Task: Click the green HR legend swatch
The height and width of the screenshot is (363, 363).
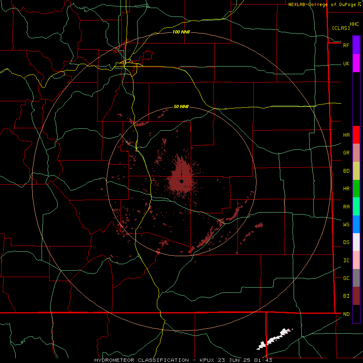Action: point(356,189)
